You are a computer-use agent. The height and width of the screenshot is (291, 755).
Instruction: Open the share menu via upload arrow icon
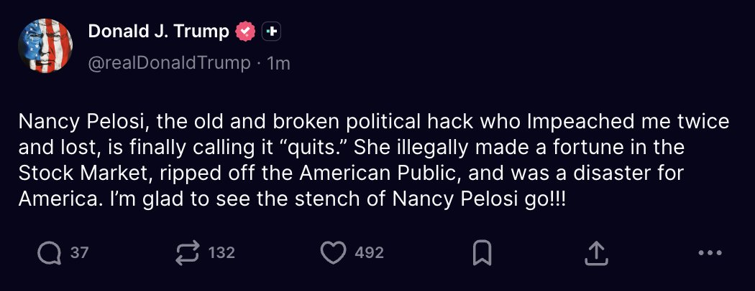[598, 252]
